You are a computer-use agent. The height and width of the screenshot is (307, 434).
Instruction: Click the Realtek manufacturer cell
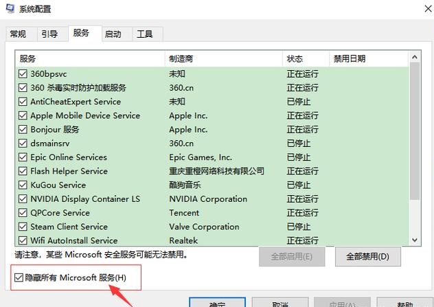[x=183, y=240]
